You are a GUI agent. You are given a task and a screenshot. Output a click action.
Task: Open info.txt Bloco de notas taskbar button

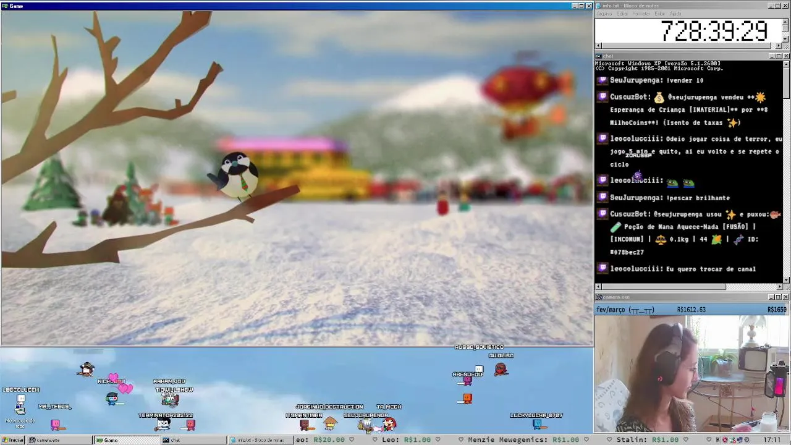click(x=260, y=440)
